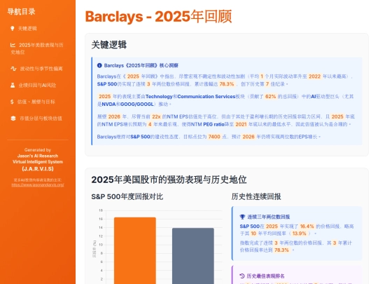The height and width of the screenshot is (284, 378).
Task: Click the 导航目录 sidebar heading
Action: [x=21, y=12]
